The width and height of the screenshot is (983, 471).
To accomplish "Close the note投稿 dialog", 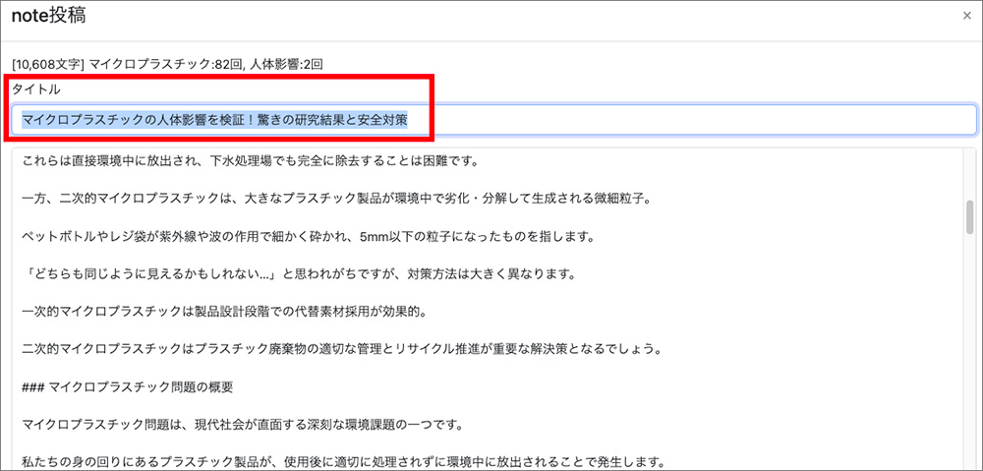I will pos(967,16).
